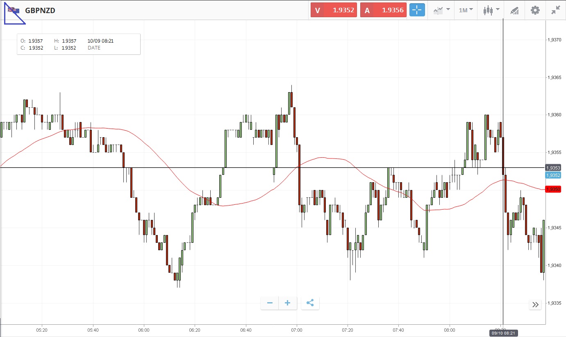Image resolution: width=566 pixels, height=337 pixels.
Task: Click the collapse chart arrows icon
Action: click(x=555, y=10)
